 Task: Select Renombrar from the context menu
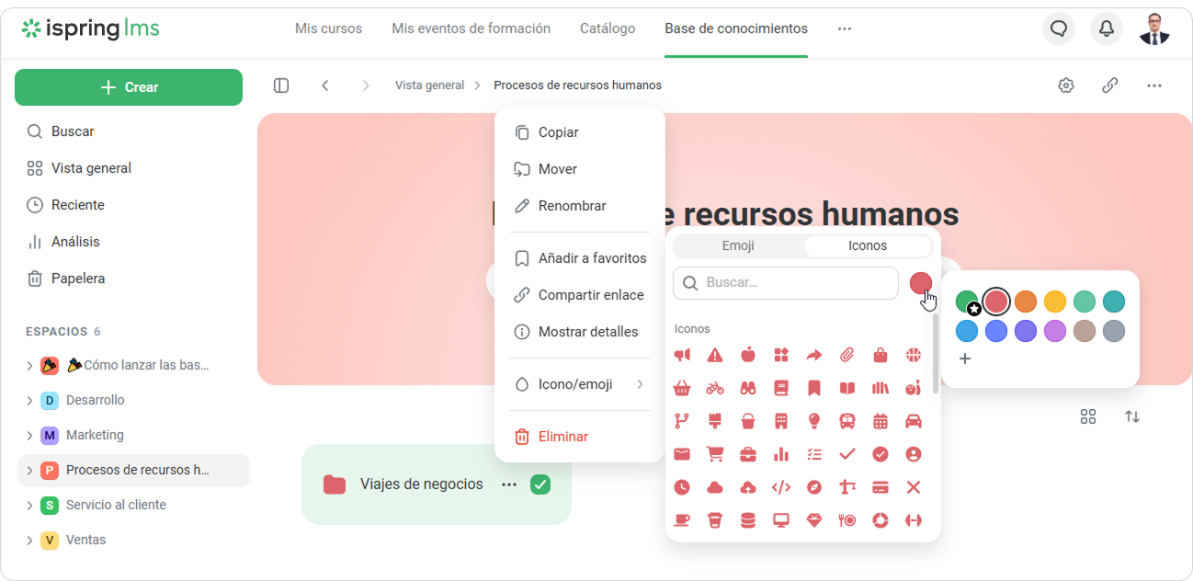pyautogui.click(x=572, y=206)
